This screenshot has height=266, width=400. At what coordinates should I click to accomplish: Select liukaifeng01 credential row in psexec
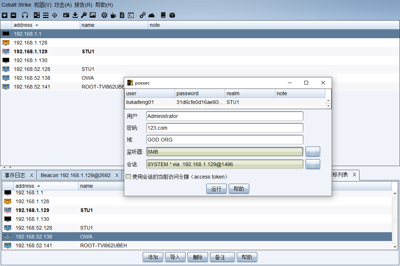(x=225, y=102)
